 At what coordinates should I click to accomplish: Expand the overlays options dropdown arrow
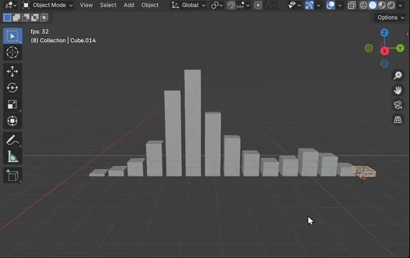(x=340, y=5)
